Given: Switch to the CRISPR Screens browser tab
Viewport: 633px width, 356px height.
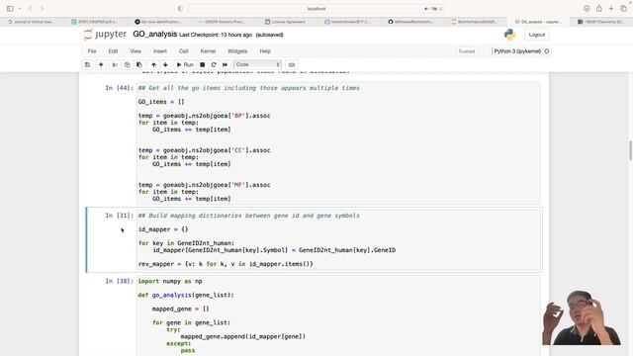Looking at the screenshot, I should [222, 22].
